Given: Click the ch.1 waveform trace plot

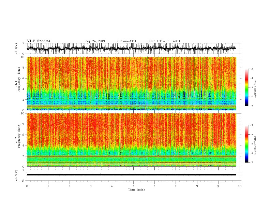Looking at the screenshot, I should coord(131,48).
